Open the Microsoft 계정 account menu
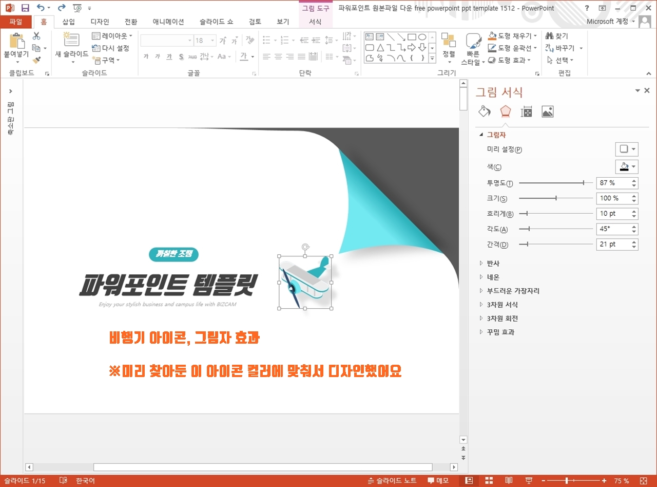The image size is (657, 487). [611, 22]
